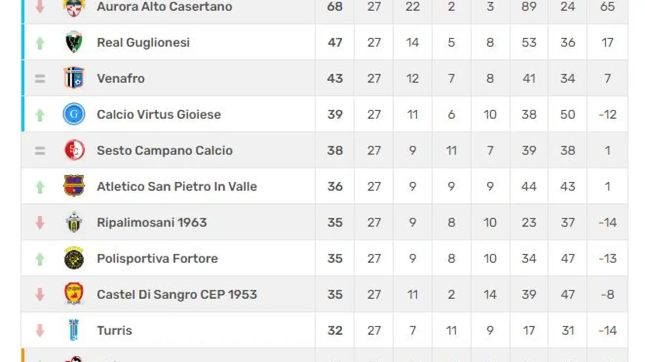Select the Polisportiva Fortore team name
645x362 pixels.
pyautogui.click(x=157, y=258)
